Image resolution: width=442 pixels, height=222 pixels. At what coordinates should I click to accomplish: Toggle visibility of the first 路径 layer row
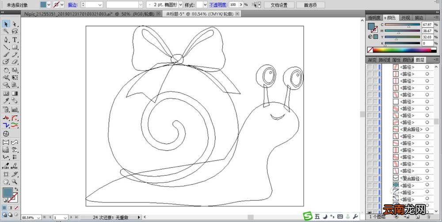point(370,67)
